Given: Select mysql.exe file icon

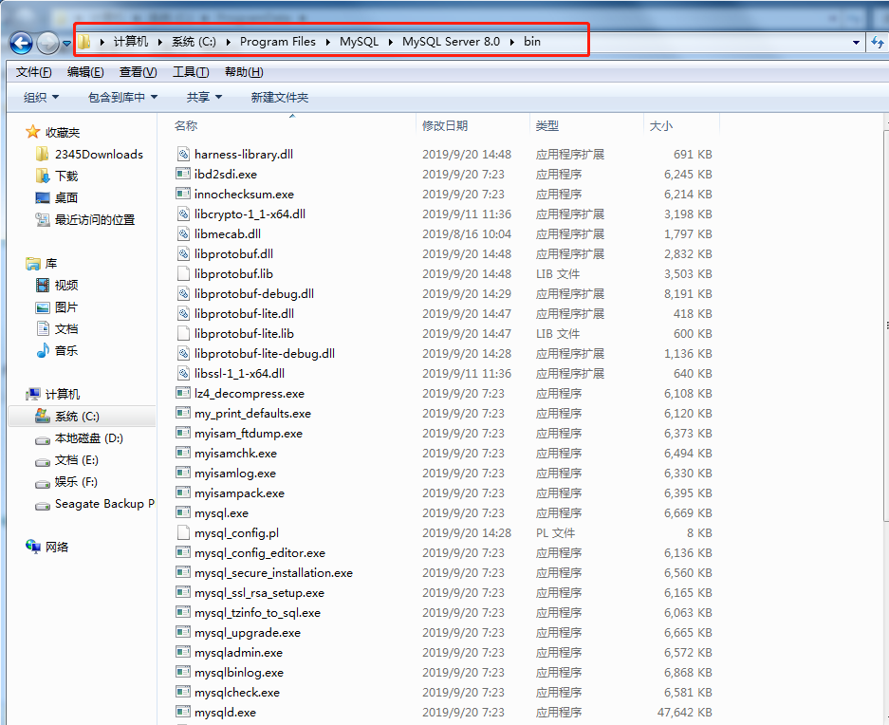Looking at the screenshot, I should (183, 512).
